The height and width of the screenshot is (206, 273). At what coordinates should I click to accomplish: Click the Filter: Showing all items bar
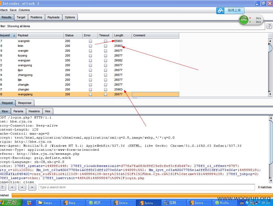(x=132, y=26)
